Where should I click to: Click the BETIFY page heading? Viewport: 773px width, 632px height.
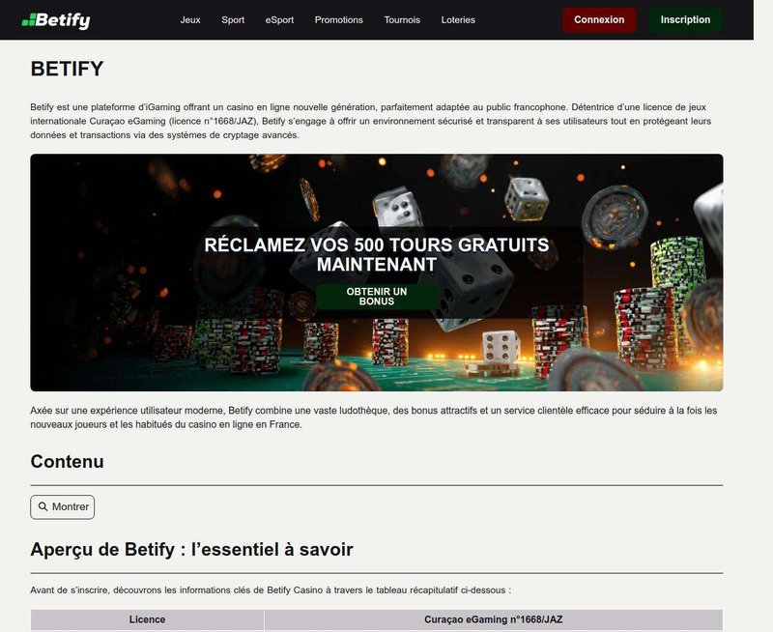point(67,69)
